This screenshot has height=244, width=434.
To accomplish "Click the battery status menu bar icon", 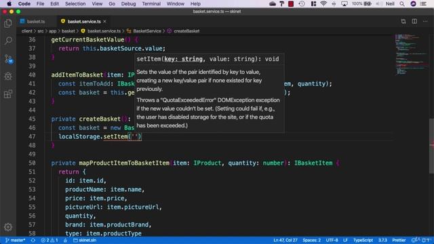I will tap(361, 3).
